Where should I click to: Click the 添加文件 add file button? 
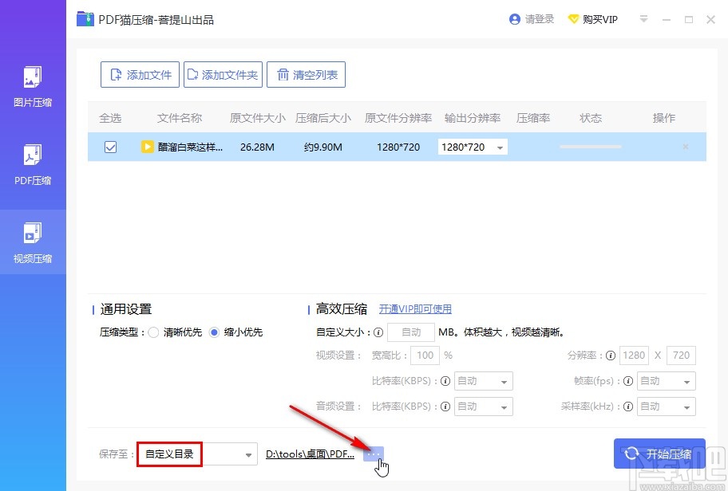140,75
